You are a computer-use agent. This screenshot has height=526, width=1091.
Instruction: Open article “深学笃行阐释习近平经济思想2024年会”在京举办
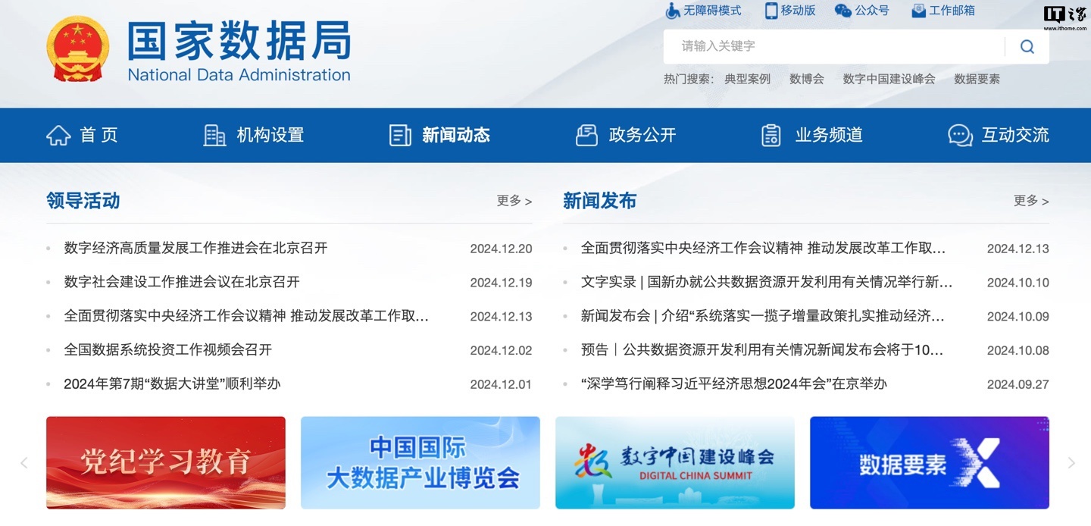(x=733, y=384)
